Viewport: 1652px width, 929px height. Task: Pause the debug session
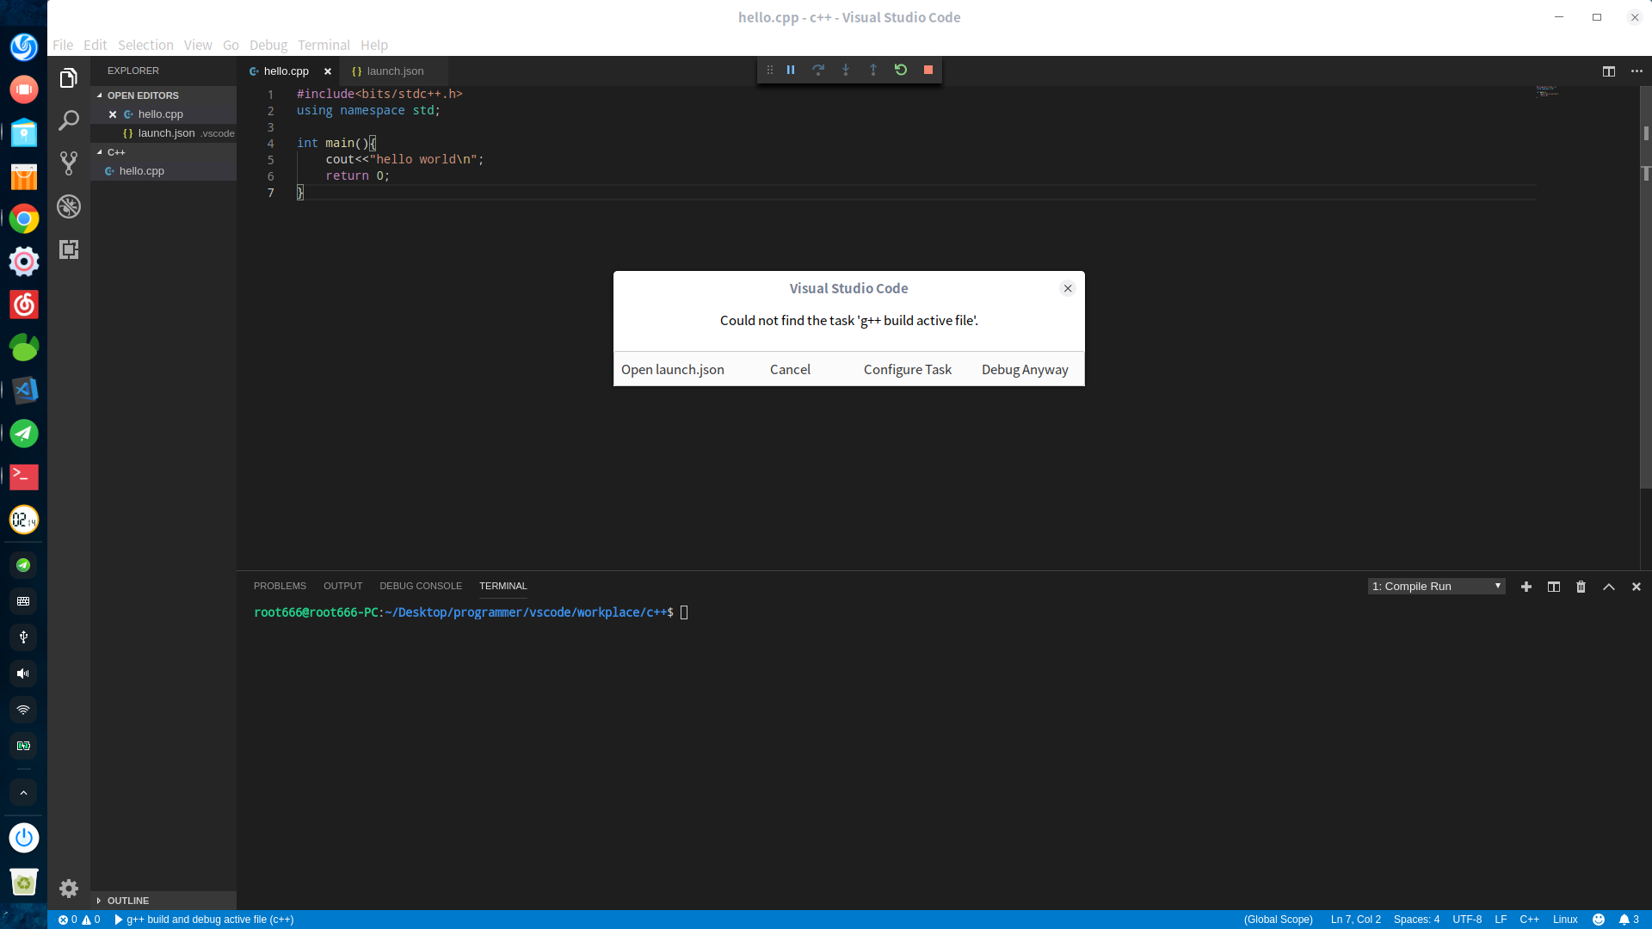click(791, 70)
